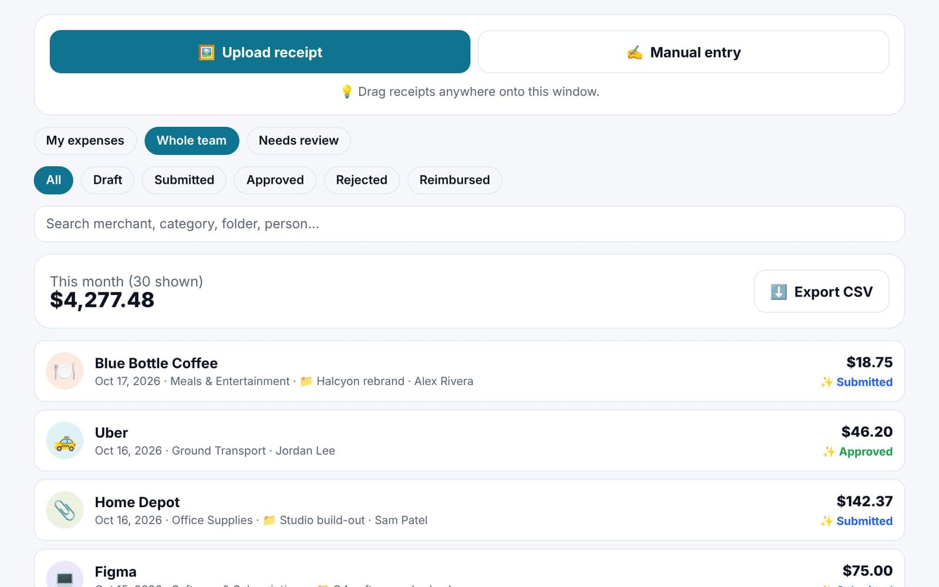Open the Uber expense title
939x587 pixels.
click(x=112, y=433)
